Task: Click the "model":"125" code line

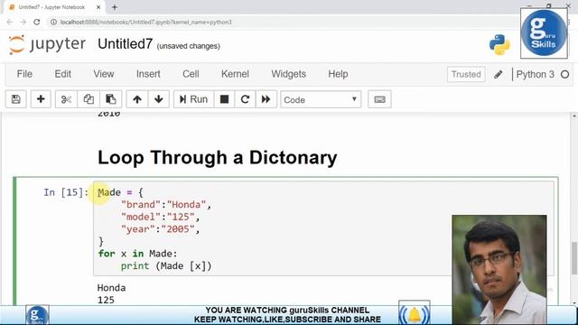Action: [161, 217]
